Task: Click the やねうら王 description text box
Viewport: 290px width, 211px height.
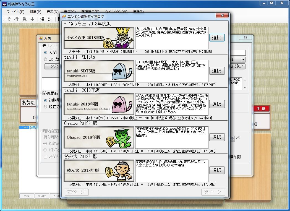Action: click(172, 38)
